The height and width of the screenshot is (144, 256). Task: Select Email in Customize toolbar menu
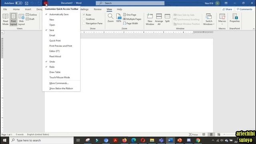(x=61, y=35)
